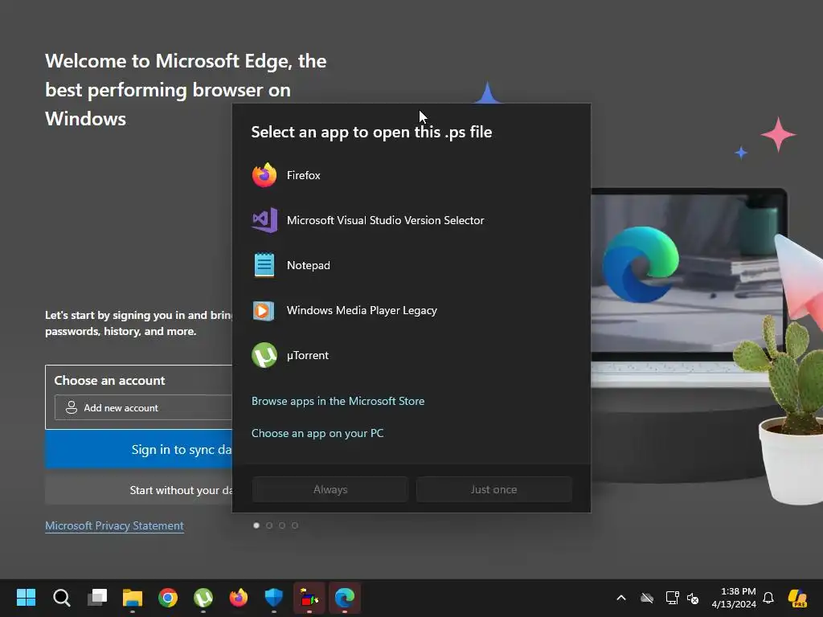Open the Windows Start menu

click(x=26, y=598)
